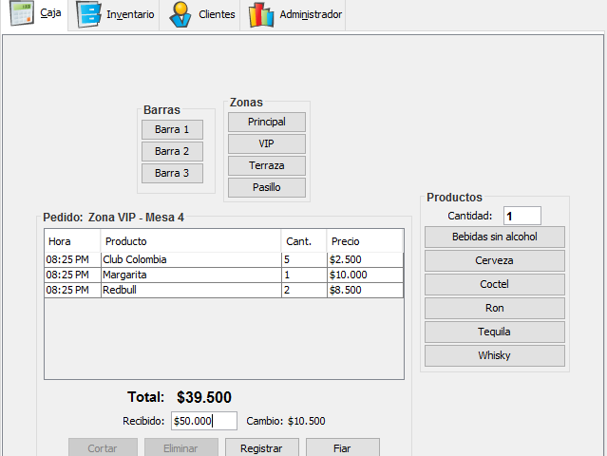This screenshot has width=607, height=456.
Task: Click the Cantidad quantity field
Action: (522, 216)
